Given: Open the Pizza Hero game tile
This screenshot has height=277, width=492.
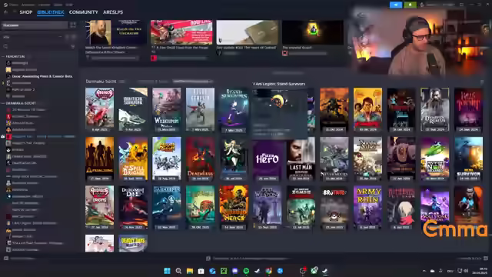Looking at the screenshot, I should click(267, 159).
